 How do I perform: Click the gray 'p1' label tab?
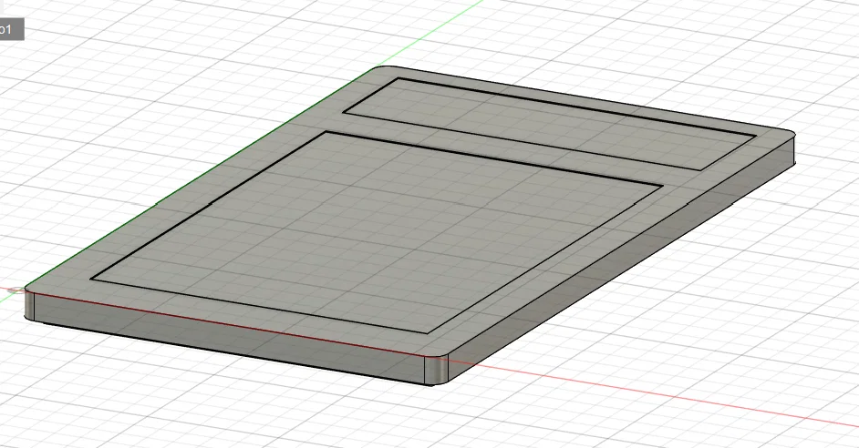[11, 29]
